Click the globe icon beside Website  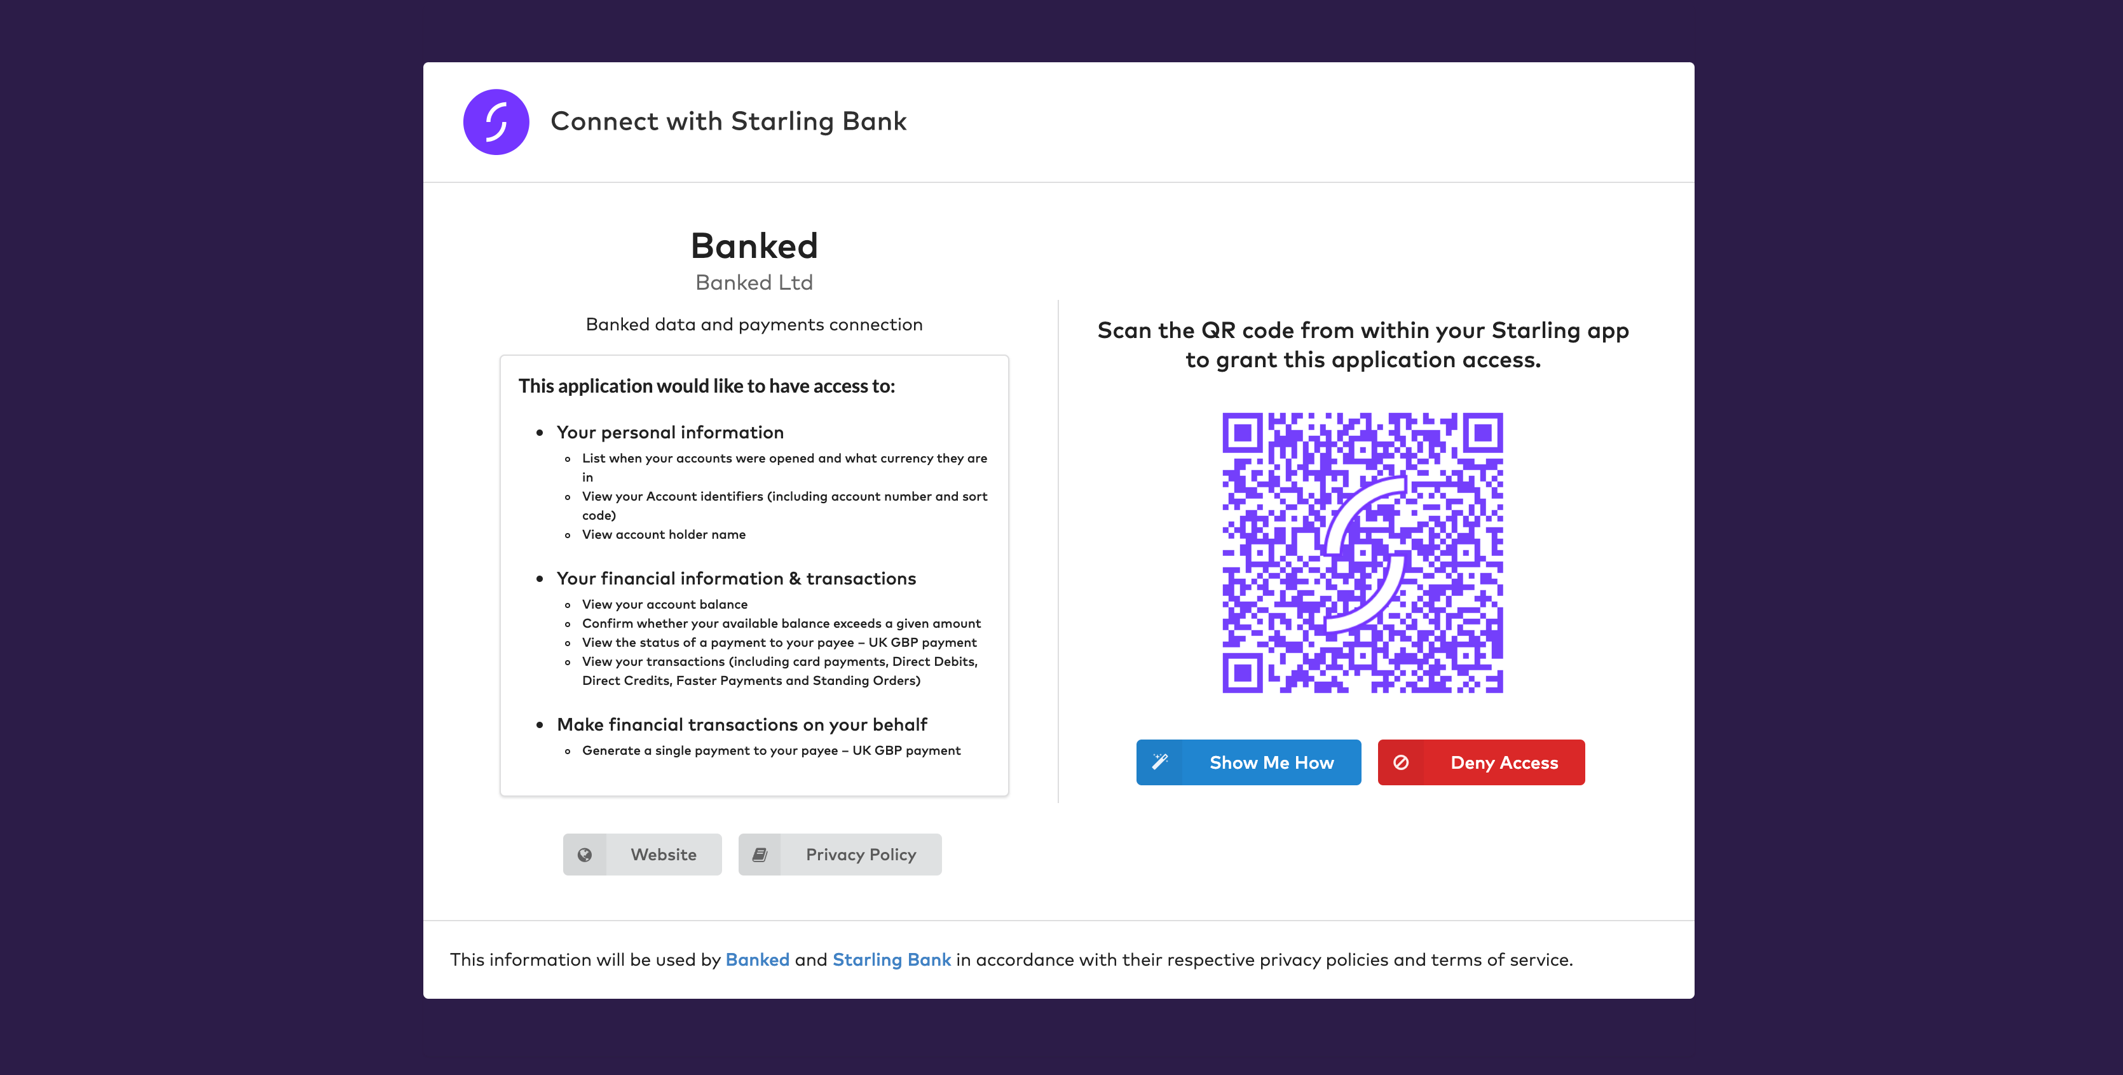(x=584, y=855)
